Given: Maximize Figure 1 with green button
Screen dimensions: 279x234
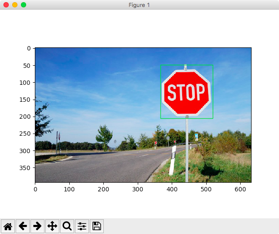Looking at the screenshot, I should tap(24, 5).
